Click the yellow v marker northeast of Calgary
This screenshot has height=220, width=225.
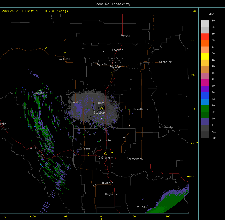[112, 153]
